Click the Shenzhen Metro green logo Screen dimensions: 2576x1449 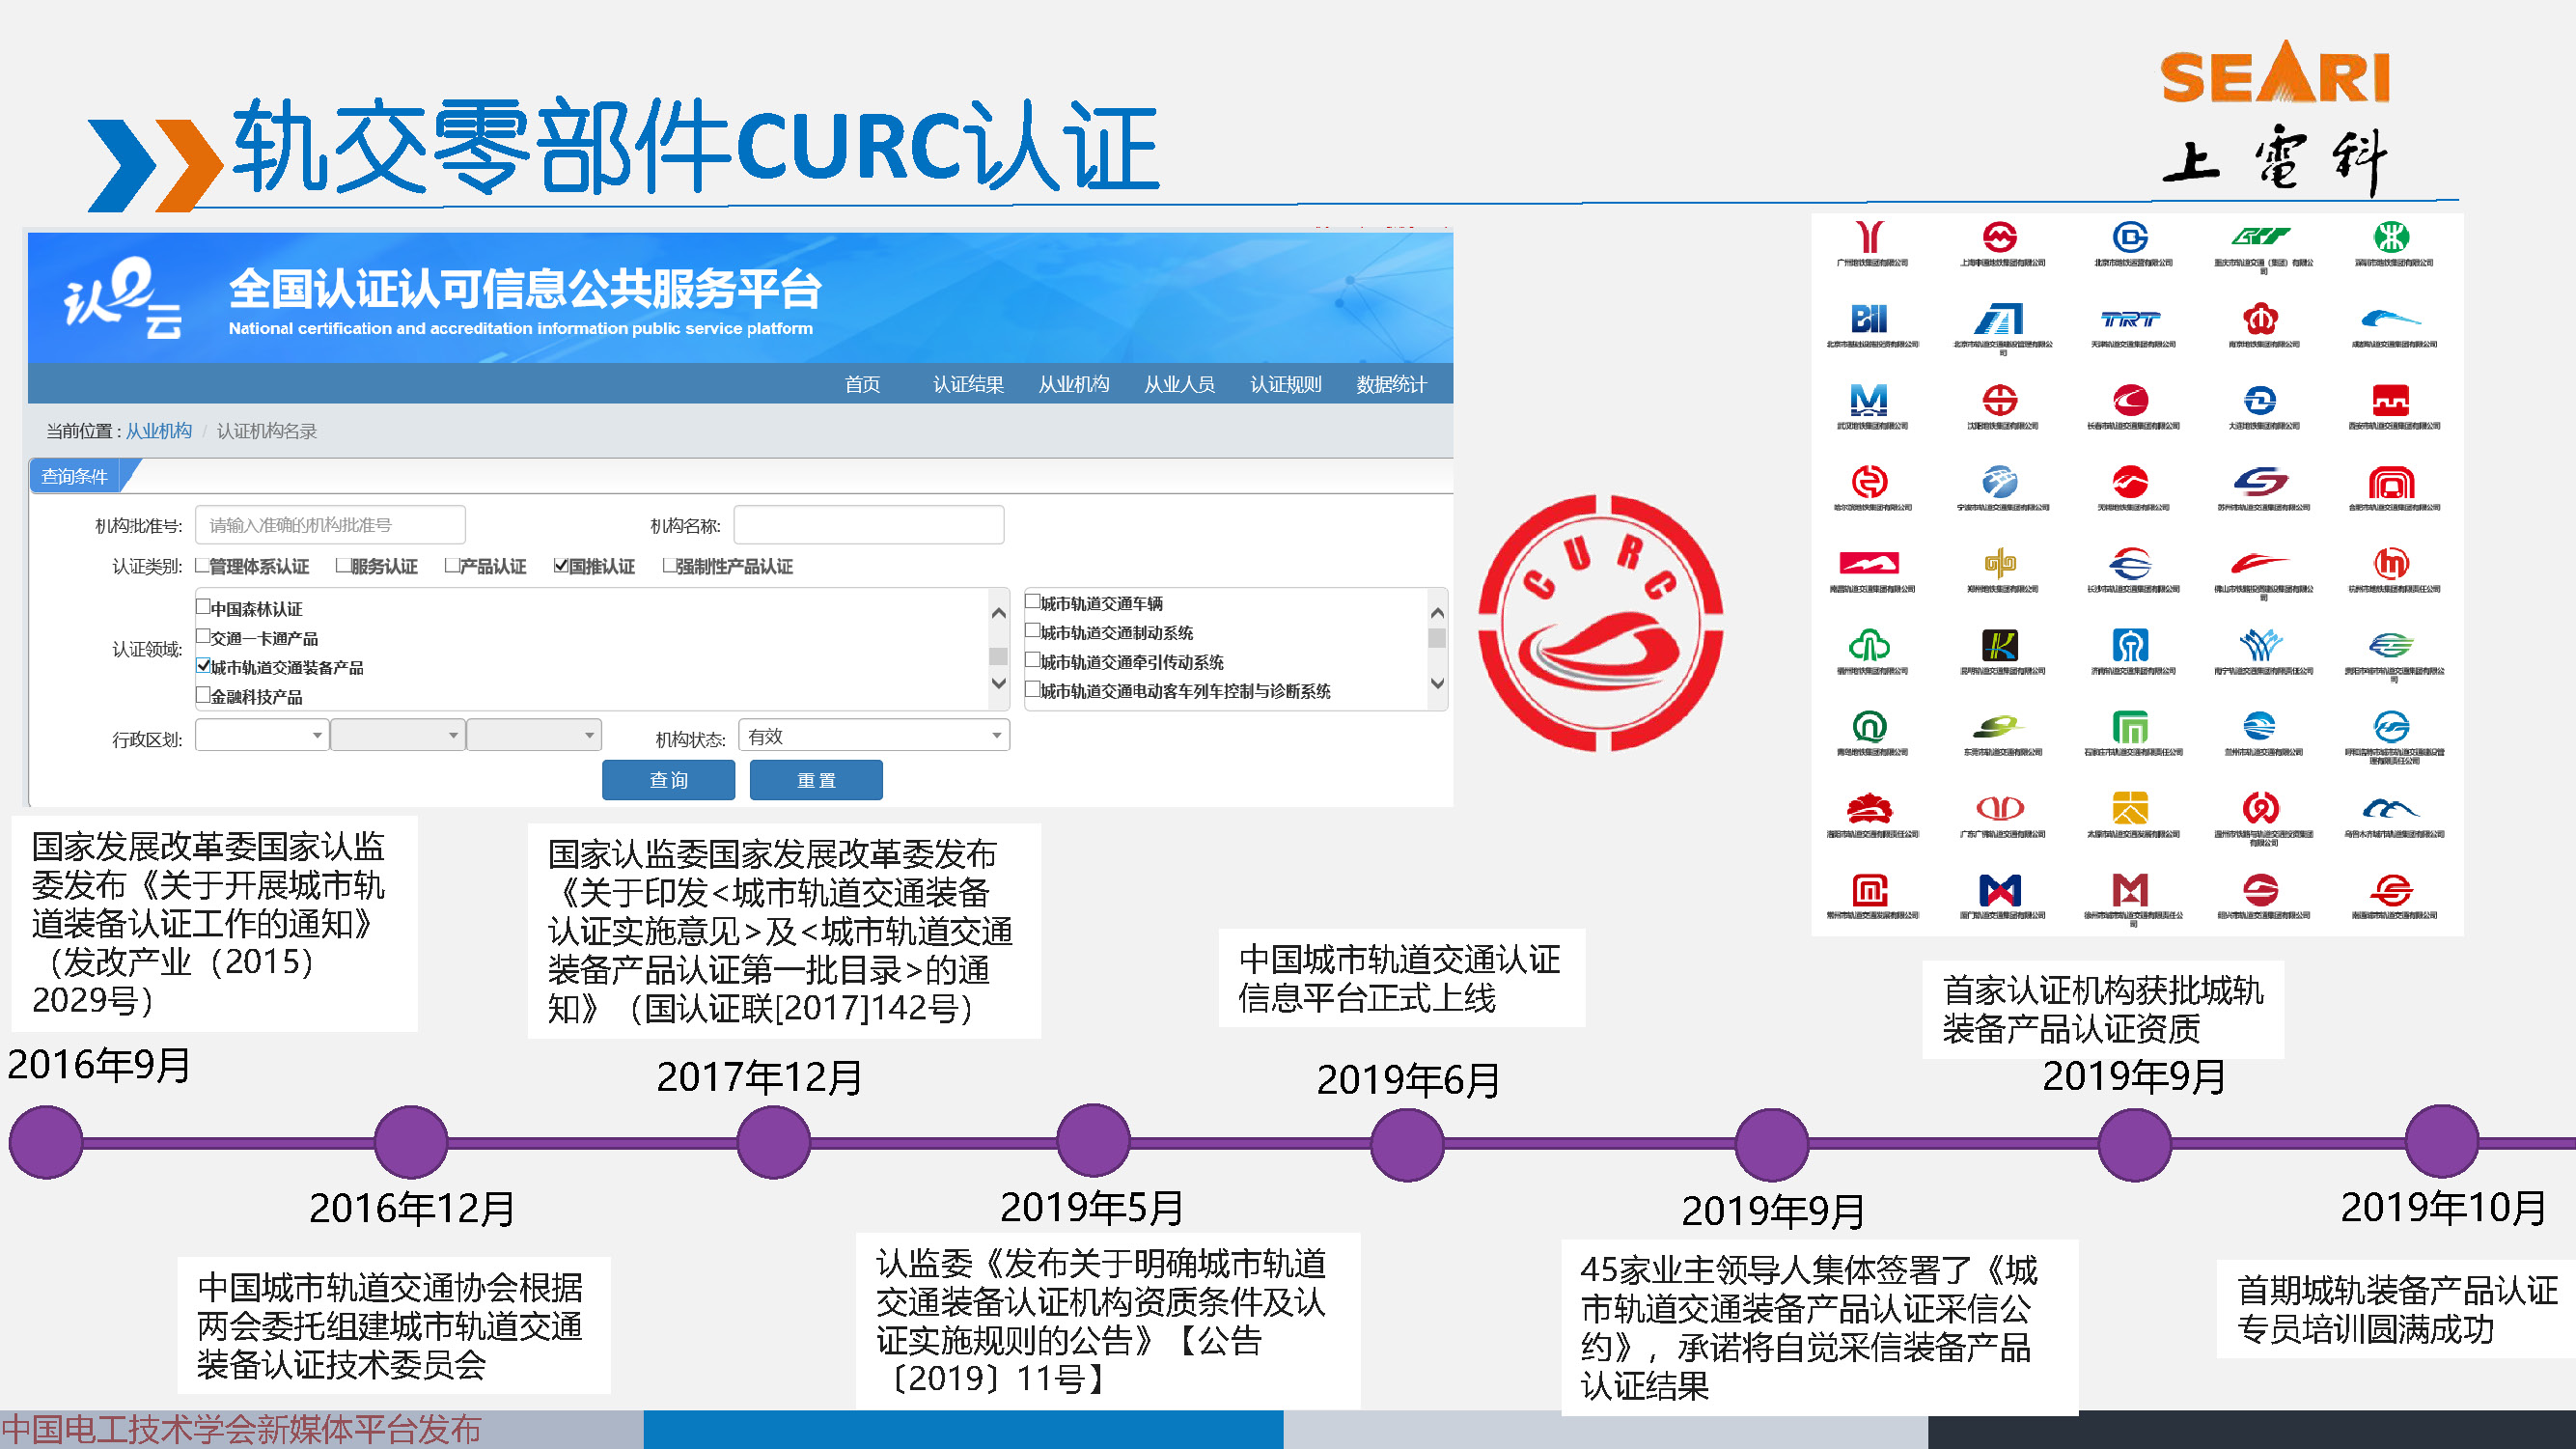(2391, 237)
